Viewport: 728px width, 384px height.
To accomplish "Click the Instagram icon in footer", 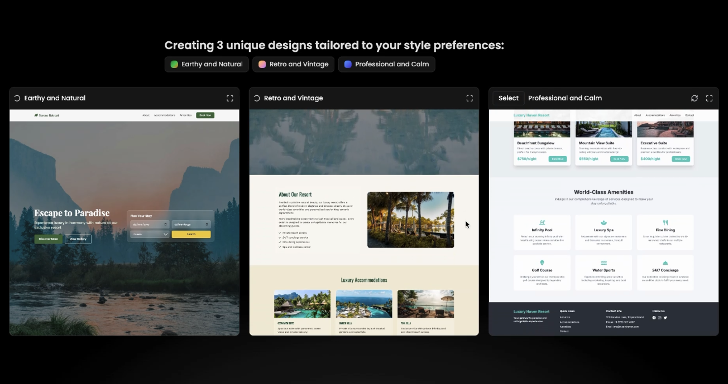I will click(660, 318).
